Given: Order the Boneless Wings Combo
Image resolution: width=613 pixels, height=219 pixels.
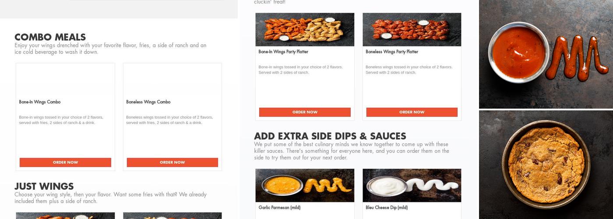Looking at the screenshot, I should click(x=173, y=162).
